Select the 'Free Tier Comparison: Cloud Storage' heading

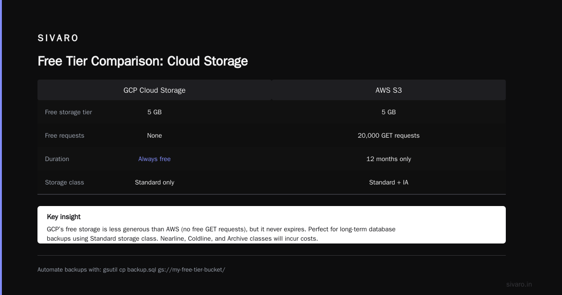[142, 61]
